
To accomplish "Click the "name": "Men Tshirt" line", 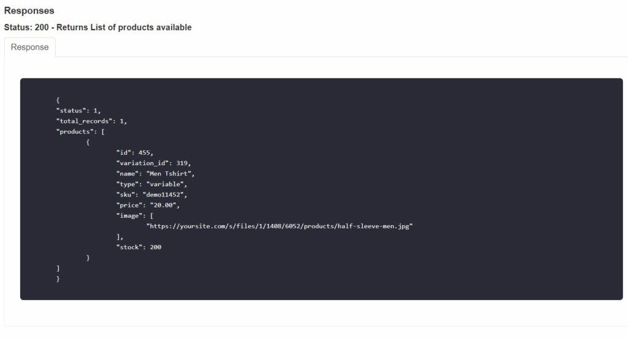I will click(x=155, y=174).
